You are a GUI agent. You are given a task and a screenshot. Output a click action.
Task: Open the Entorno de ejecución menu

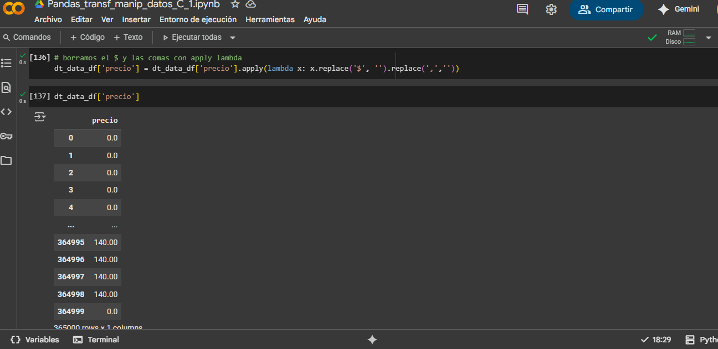[x=198, y=19]
